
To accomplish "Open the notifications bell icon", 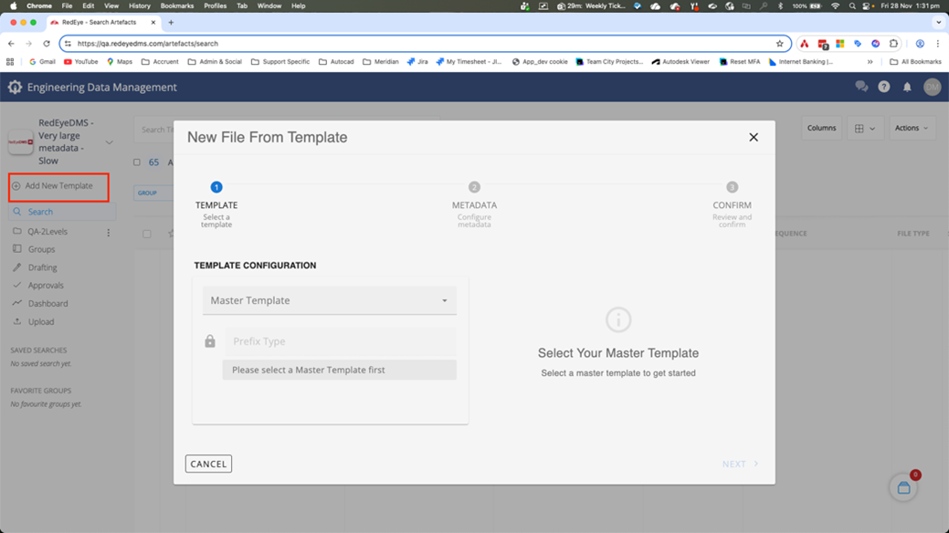I will pyautogui.click(x=907, y=87).
